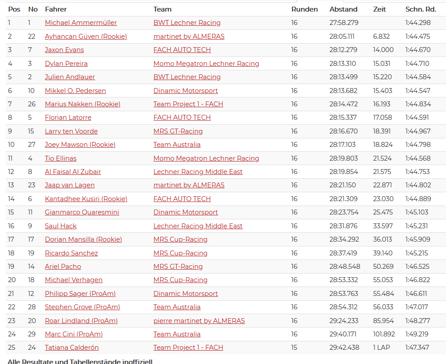Open Saul Hack driver link
The height and width of the screenshot is (364, 446).
[61, 226]
